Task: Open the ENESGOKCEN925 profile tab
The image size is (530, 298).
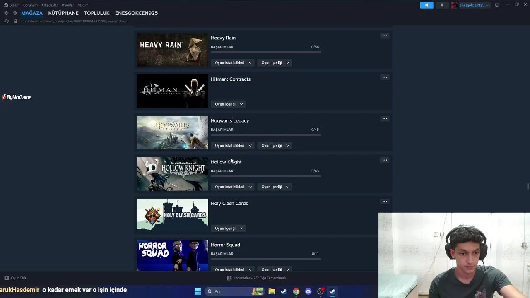Action: pos(136,13)
